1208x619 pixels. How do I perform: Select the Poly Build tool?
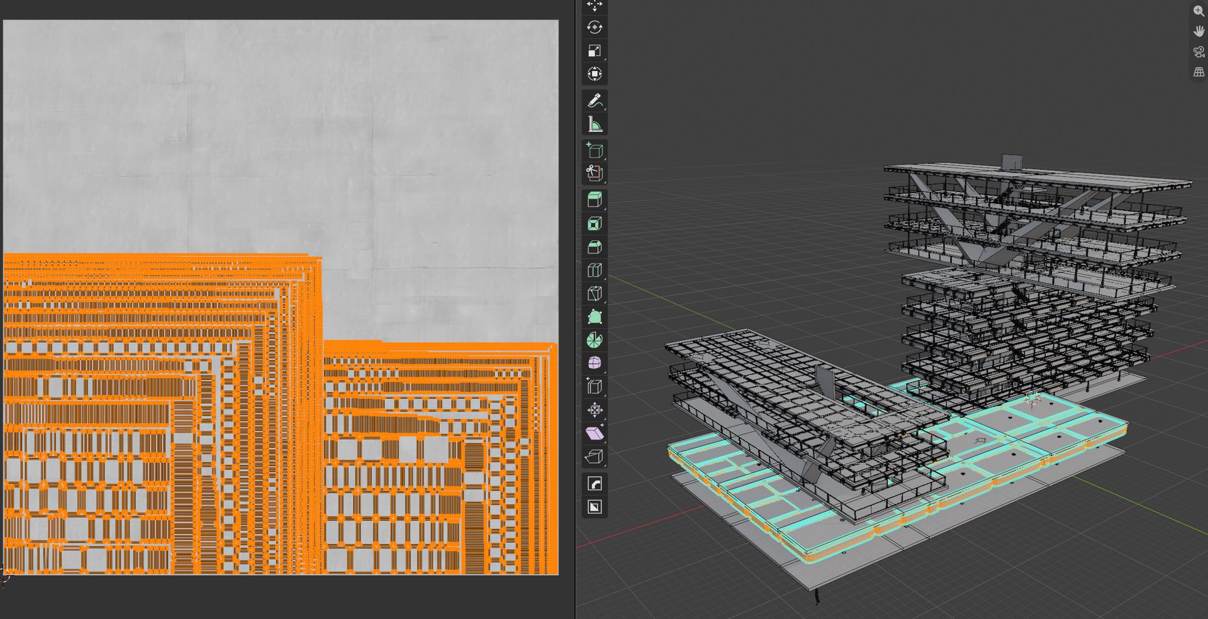pyautogui.click(x=595, y=316)
